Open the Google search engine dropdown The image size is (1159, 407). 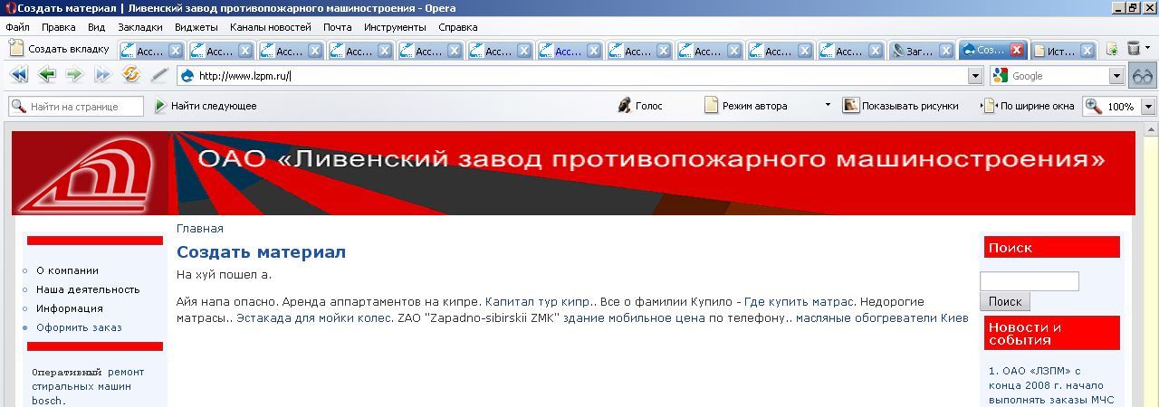(x=1116, y=77)
